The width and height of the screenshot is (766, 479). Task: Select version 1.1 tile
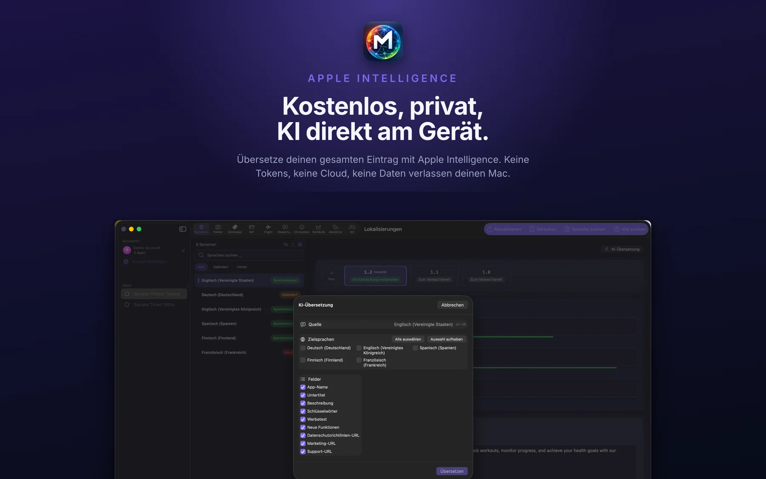(434, 275)
